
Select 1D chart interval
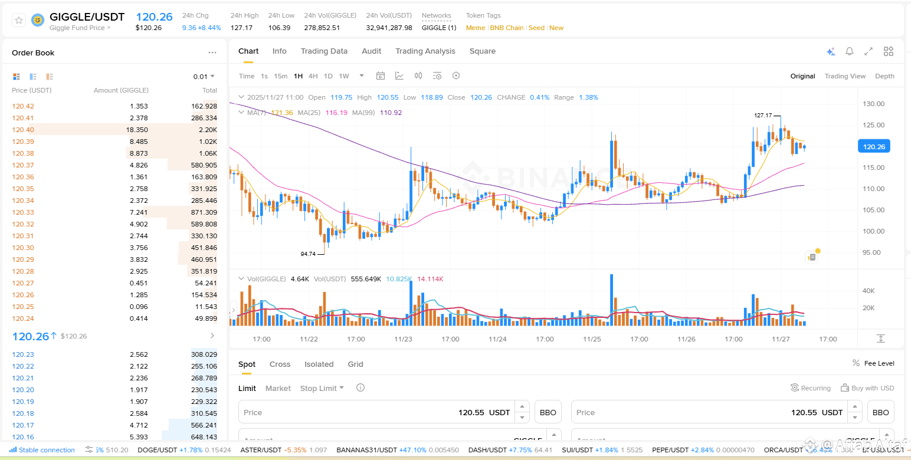328,76
